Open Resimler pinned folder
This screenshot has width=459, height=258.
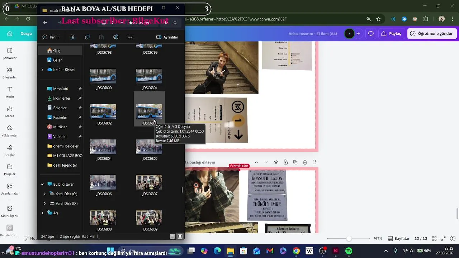pyautogui.click(x=60, y=117)
